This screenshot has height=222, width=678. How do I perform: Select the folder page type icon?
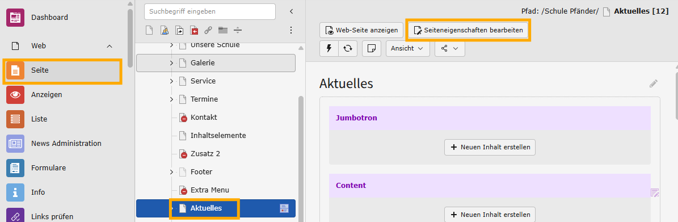pos(222,30)
